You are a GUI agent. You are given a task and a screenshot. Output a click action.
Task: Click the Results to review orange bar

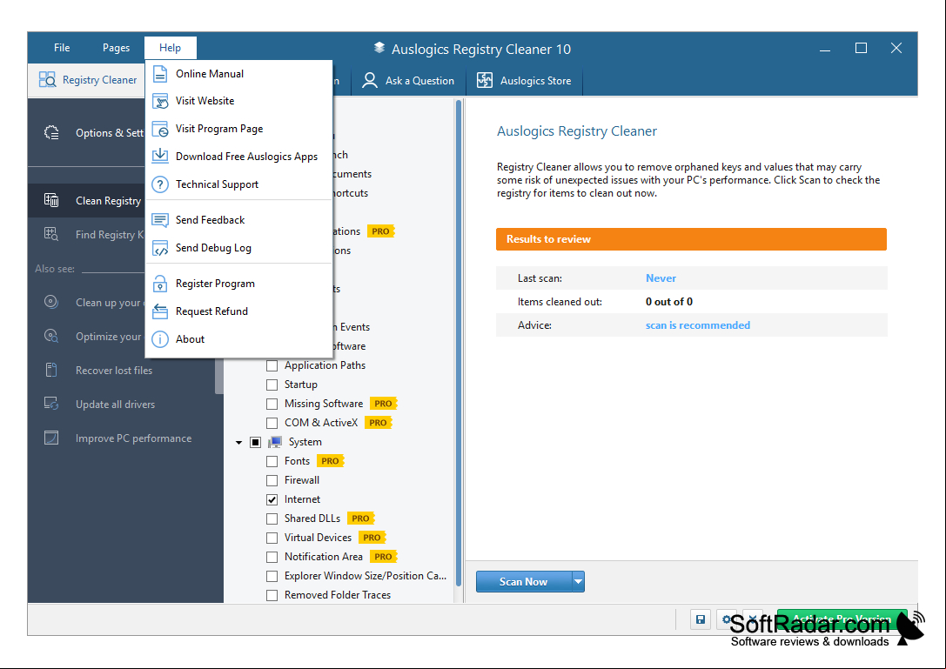coord(691,239)
